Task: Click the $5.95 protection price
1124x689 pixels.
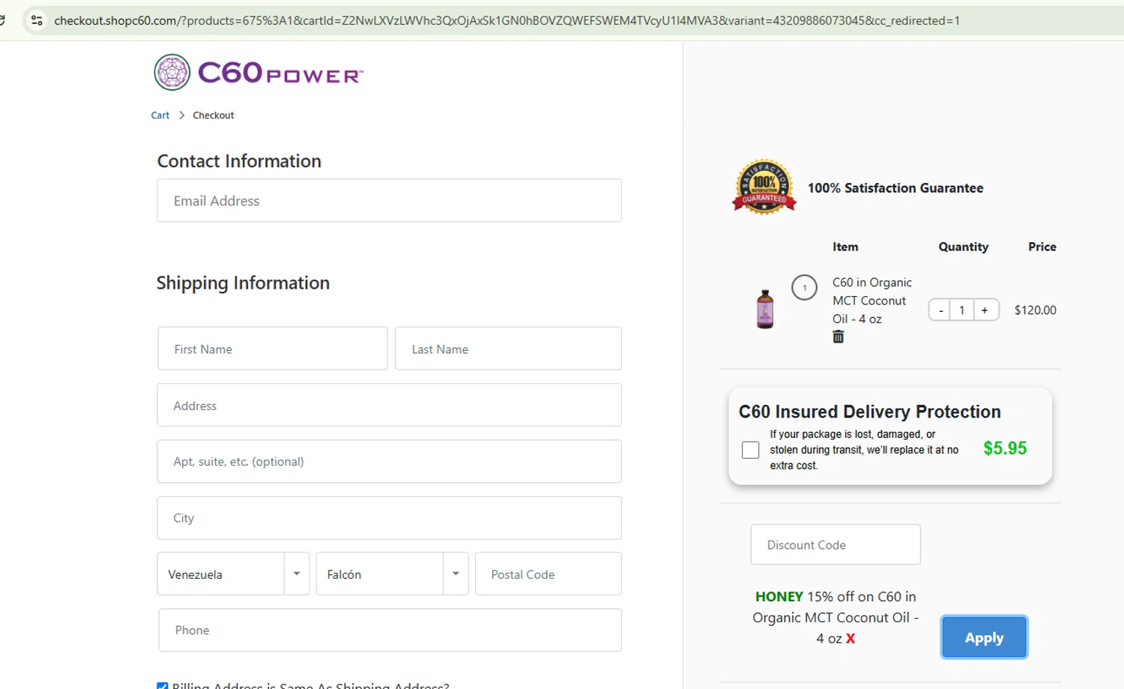Action: [x=1005, y=448]
